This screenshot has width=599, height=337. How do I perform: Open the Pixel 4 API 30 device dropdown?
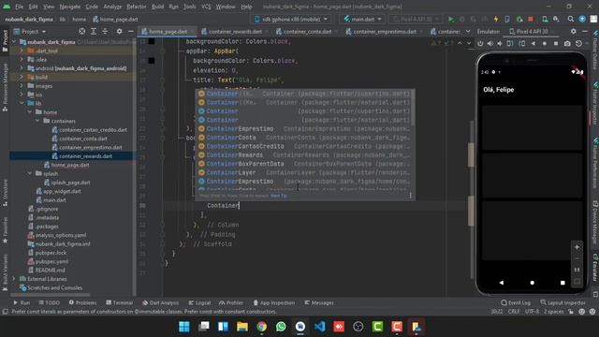pos(416,19)
